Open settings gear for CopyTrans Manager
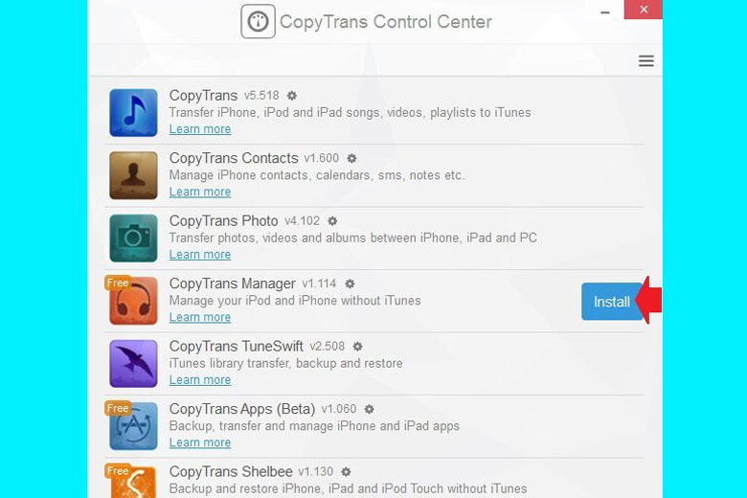Image resolution: width=747 pixels, height=498 pixels. pos(350,283)
